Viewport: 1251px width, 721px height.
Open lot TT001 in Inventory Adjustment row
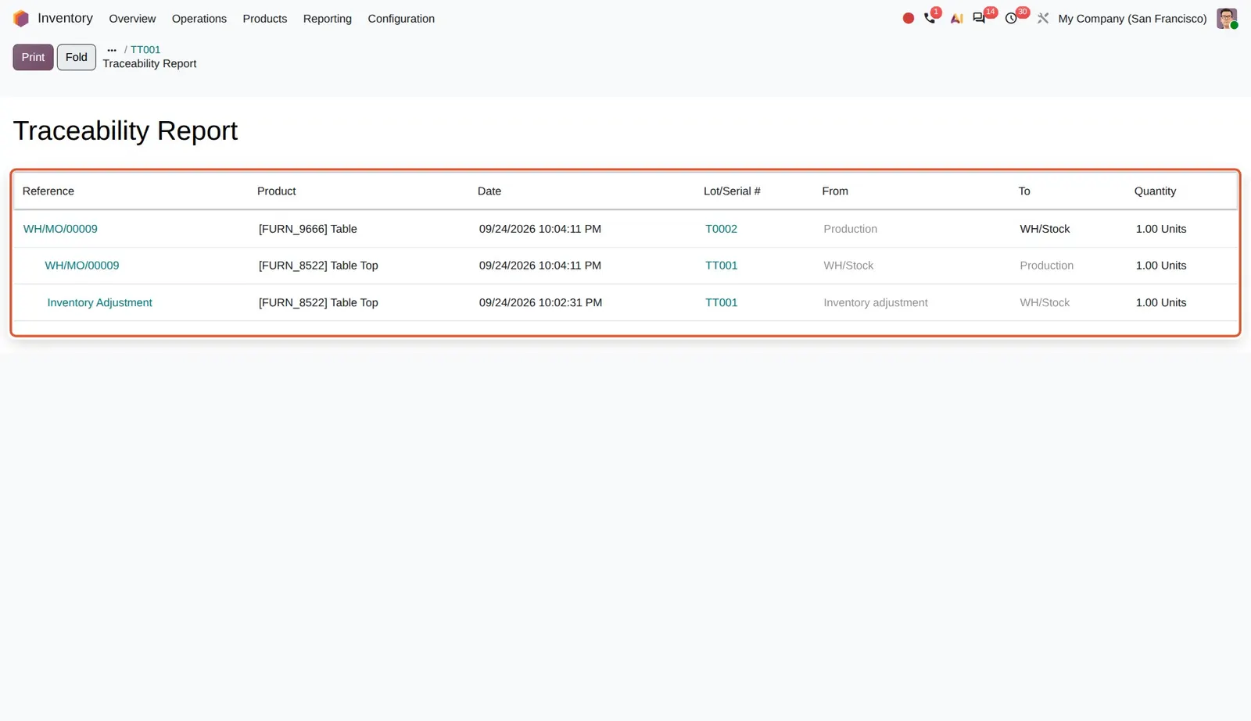(x=721, y=302)
